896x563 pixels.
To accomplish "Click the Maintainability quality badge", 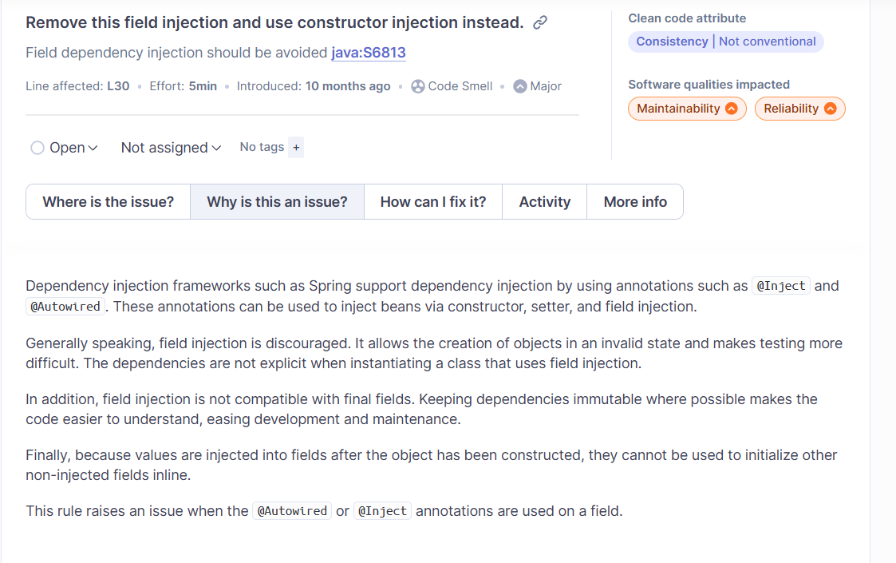I will point(687,109).
